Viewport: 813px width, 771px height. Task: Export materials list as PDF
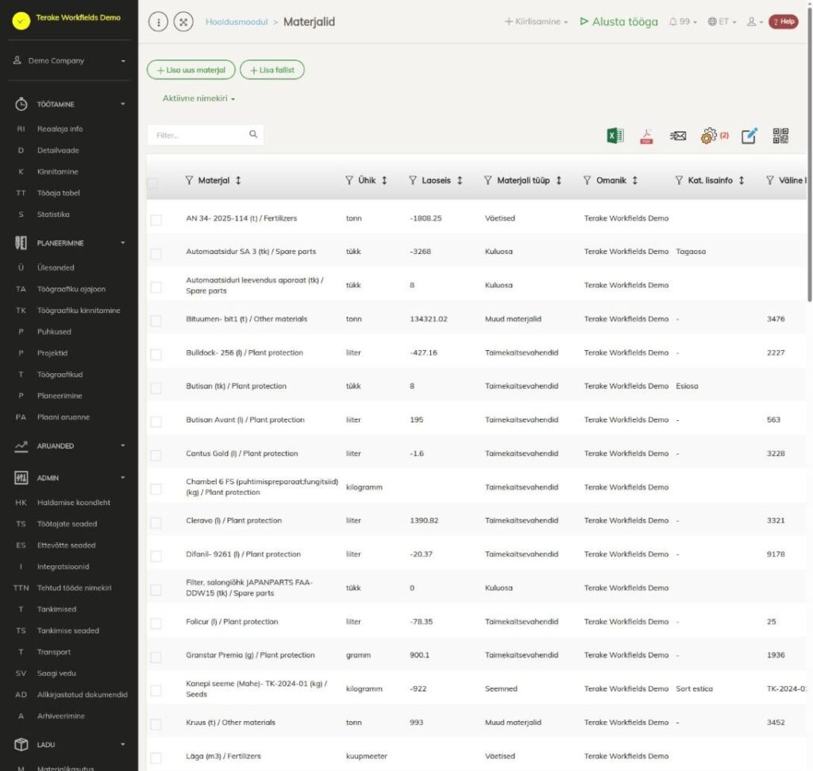646,136
